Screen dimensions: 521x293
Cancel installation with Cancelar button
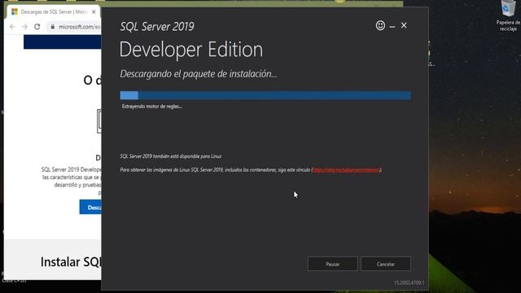(386, 264)
